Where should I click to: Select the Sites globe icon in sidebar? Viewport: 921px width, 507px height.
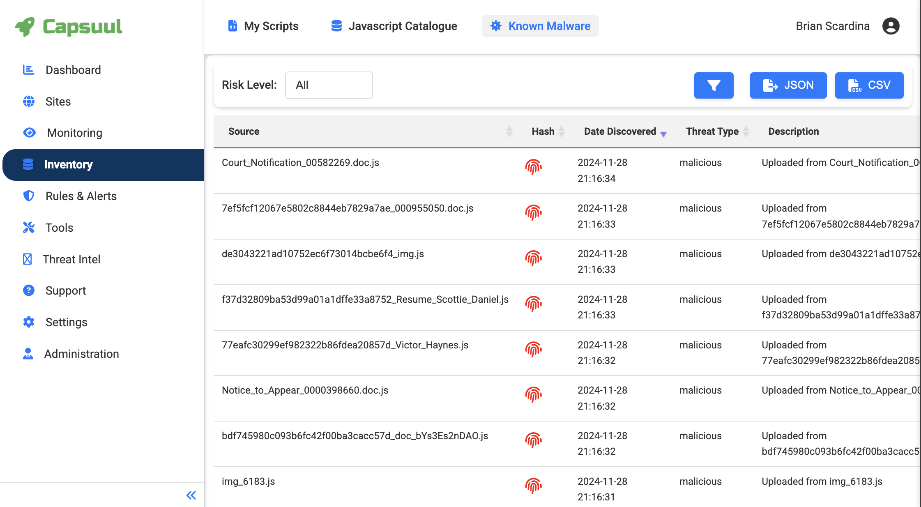[x=28, y=101]
